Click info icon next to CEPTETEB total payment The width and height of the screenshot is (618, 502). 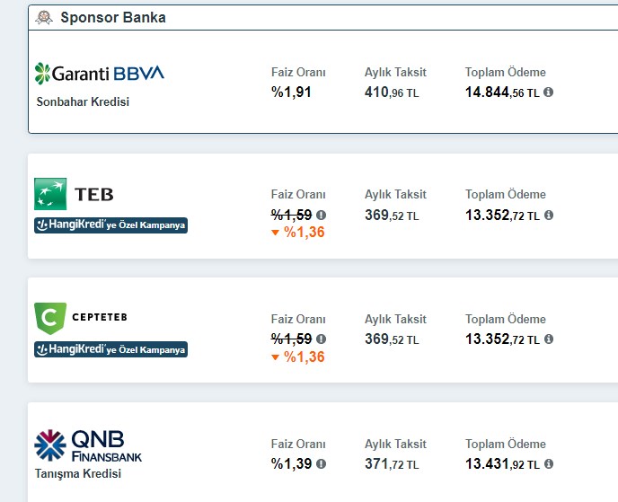click(549, 339)
